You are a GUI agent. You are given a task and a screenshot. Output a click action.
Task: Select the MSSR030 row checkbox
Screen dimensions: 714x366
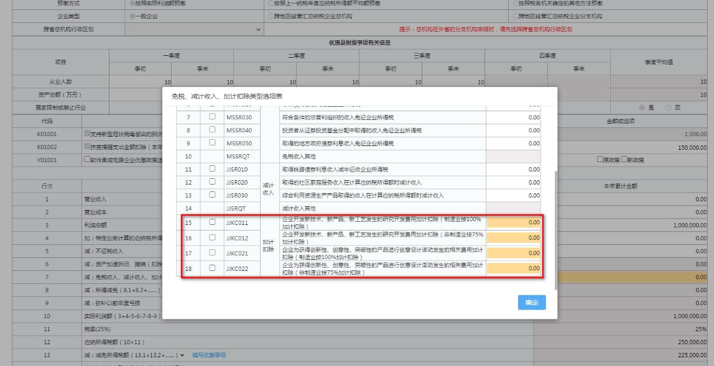point(213,117)
